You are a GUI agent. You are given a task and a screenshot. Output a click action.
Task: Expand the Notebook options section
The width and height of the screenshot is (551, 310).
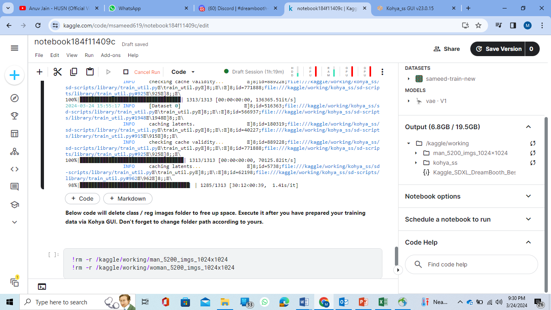pyautogui.click(x=528, y=196)
